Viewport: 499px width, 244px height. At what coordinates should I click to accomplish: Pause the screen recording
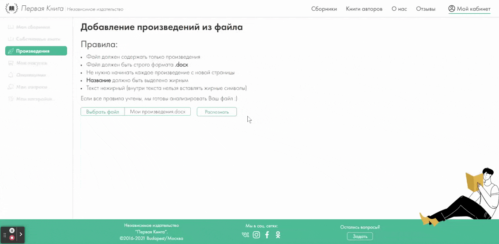12,230
